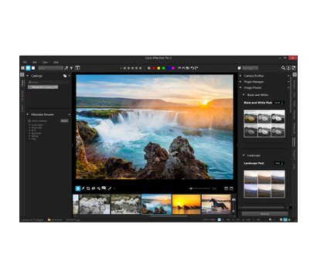Viewport: 317px width, 278px height.
Task: Click the button in Metadata Browser header row
Action: (64, 120)
